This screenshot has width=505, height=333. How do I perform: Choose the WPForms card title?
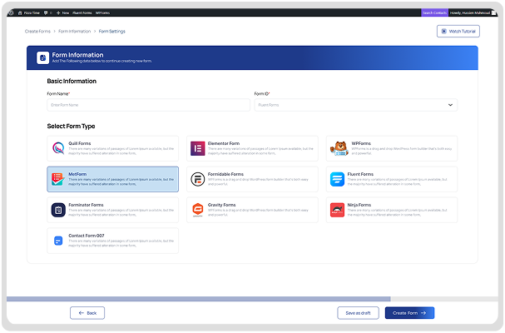pyautogui.click(x=361, y=143)
